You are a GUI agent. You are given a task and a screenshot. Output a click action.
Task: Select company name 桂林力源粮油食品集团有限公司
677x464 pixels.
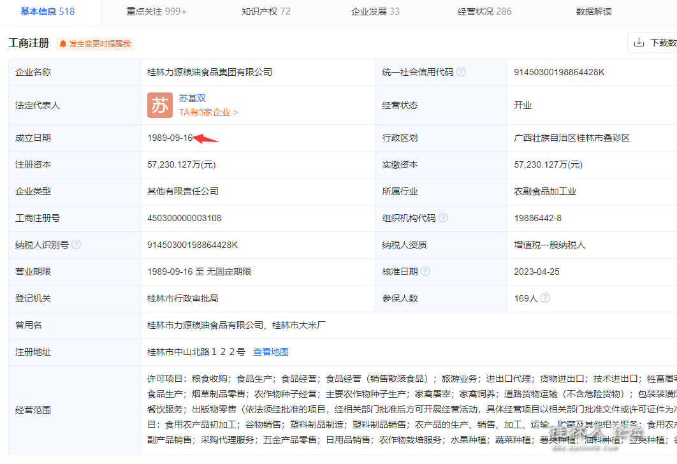point(210,72)
